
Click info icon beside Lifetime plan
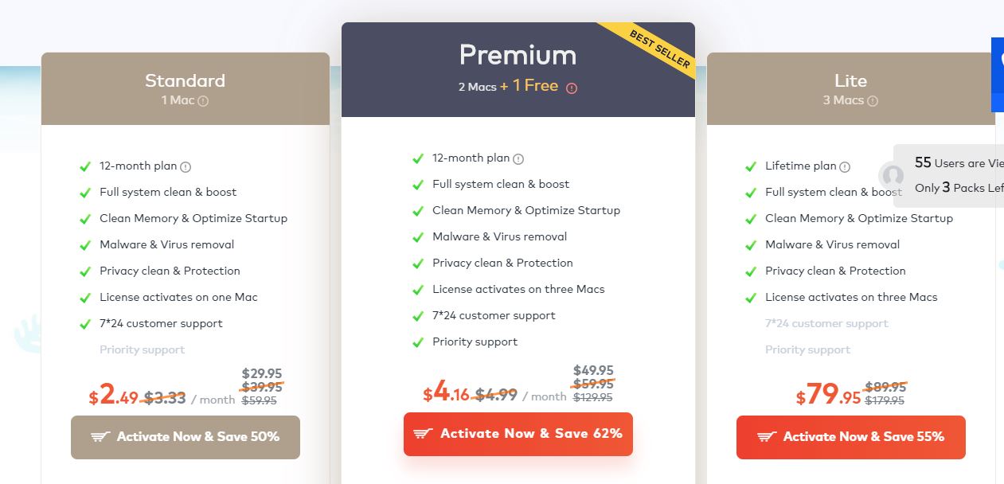845,167
